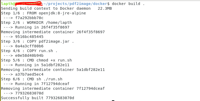Click the 'Sending build context' line

(x=56, y=9)
